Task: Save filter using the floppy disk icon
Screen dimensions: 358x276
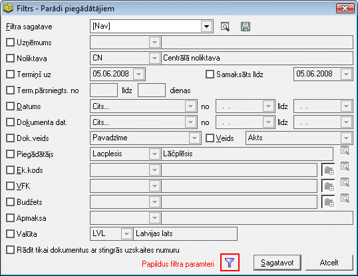Action: 246,27
